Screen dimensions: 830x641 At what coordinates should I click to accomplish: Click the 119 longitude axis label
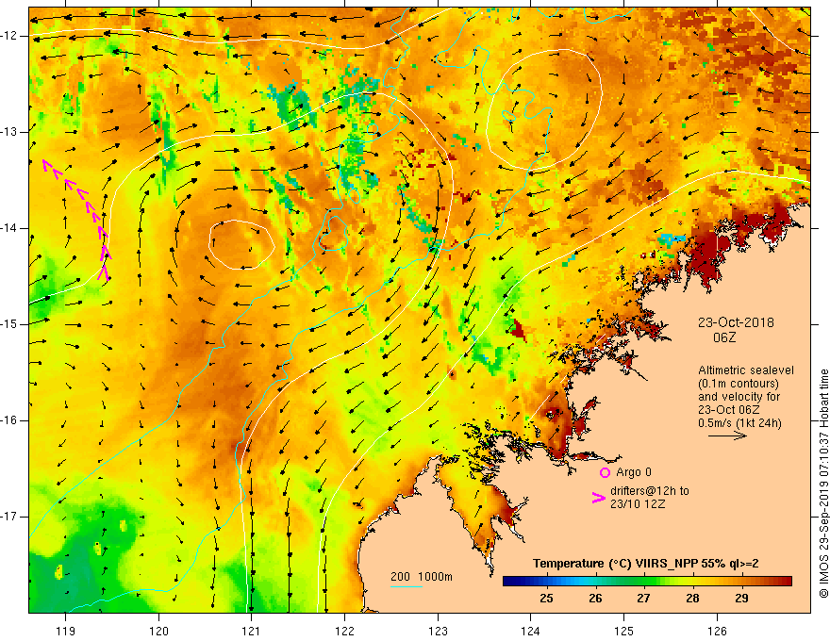coord(66,631)
